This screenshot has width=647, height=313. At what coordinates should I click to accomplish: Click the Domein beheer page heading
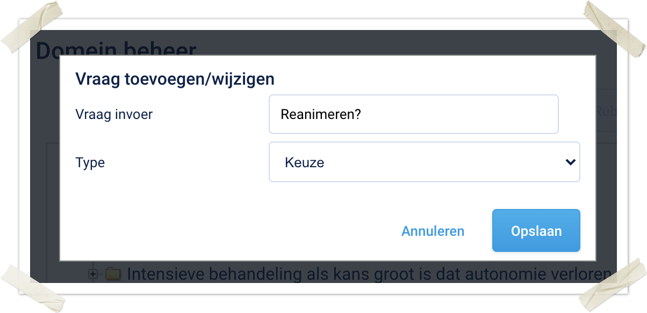[116, 48]
